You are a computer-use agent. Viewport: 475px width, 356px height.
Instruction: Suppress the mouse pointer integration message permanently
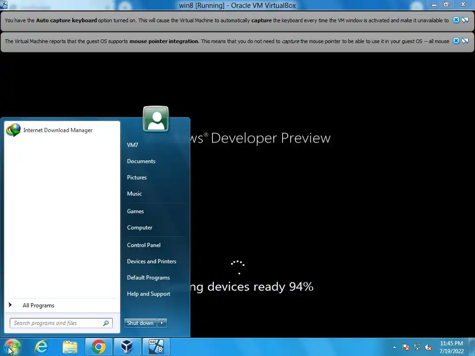[x=465, y=41]
